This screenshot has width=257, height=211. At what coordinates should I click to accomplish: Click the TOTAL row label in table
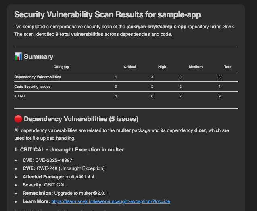tap(20, 96)
